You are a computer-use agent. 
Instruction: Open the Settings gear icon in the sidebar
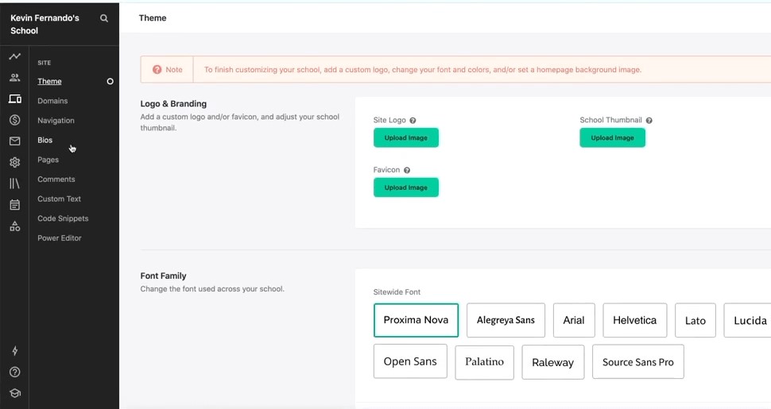tap(15, 162)
